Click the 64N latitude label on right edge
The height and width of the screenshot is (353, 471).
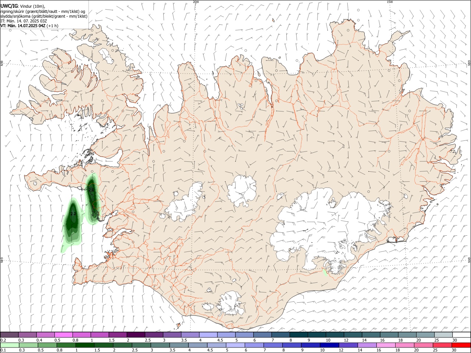click(x=469, y=260)
